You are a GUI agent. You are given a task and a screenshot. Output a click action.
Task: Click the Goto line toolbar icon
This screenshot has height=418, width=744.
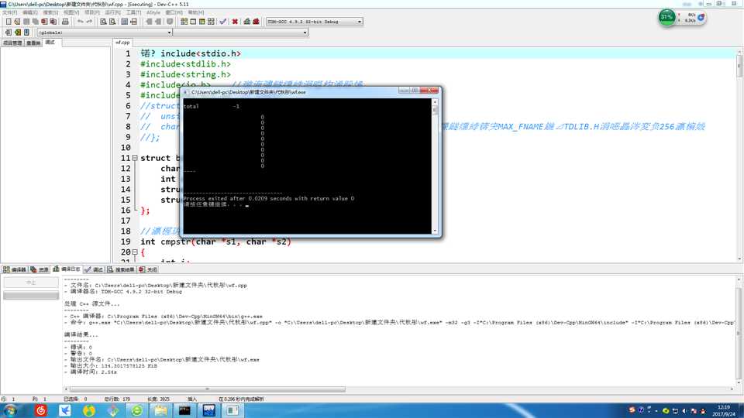[134, 22]
